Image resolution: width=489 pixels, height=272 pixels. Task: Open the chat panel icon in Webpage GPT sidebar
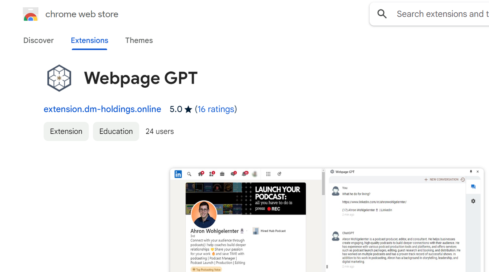[473, 187]
